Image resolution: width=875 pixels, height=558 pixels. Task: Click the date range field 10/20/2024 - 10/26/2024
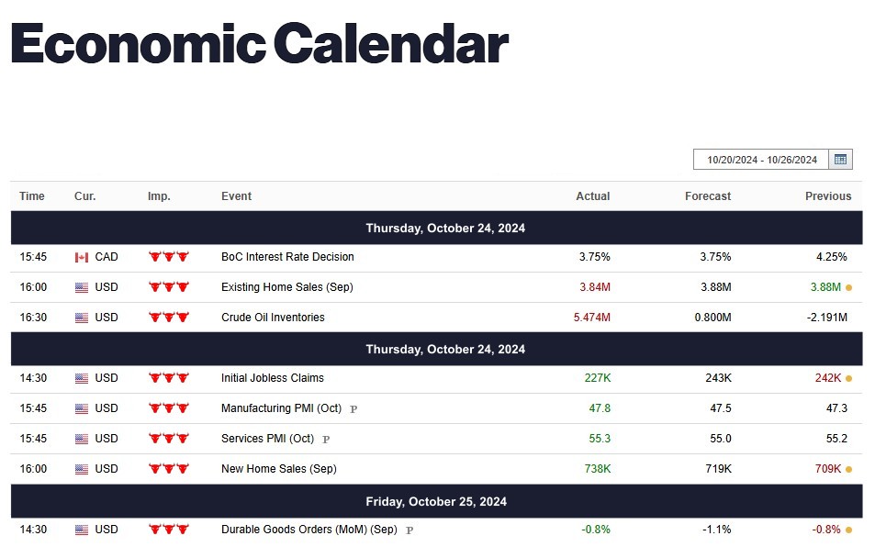pyautogui.click(x=762, y=160)
